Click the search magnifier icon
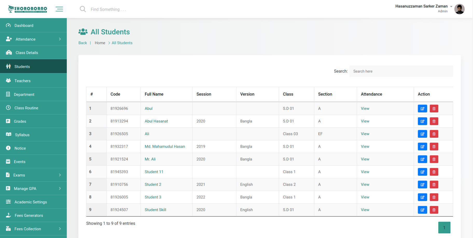 pyautogui.click(x=83, y=9)
